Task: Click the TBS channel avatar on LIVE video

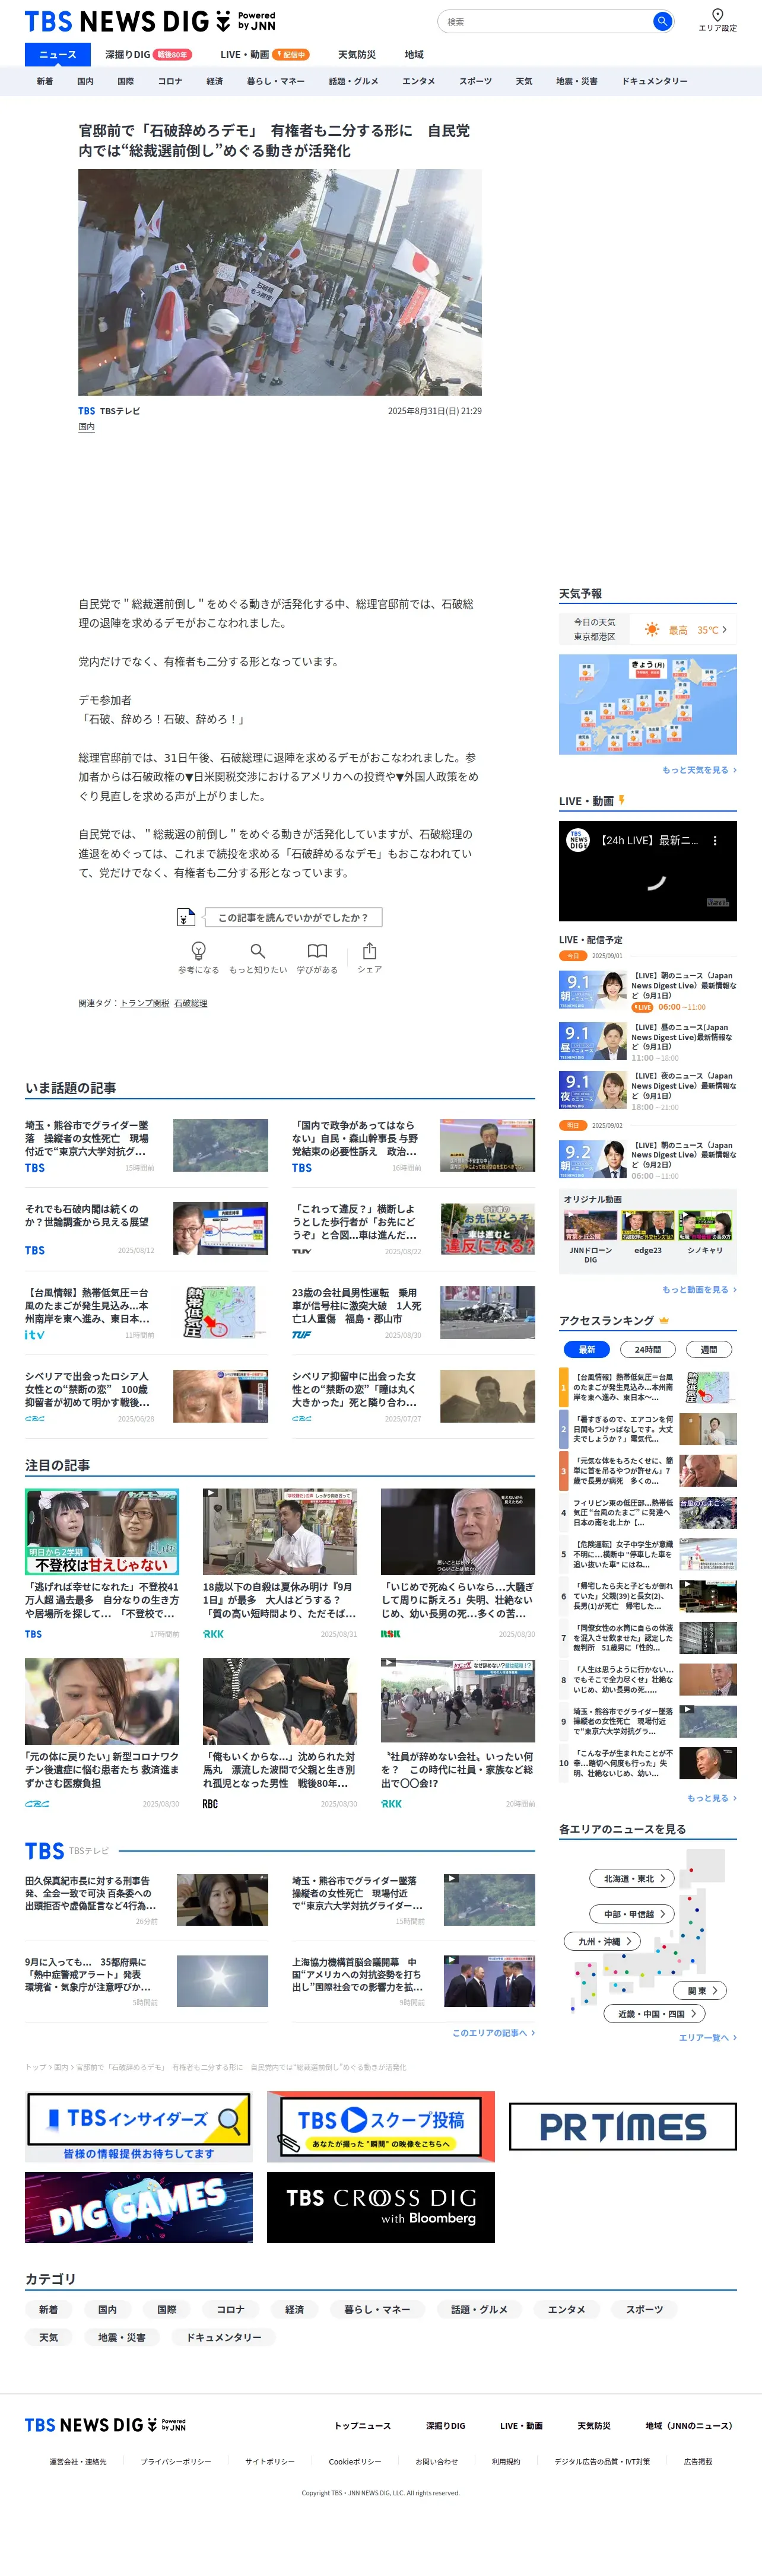Action: tap(578, 840)
